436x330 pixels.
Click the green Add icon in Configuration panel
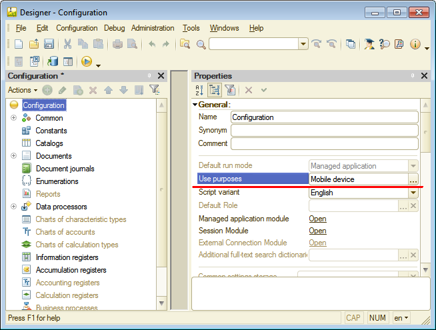[x=47, y=90]
